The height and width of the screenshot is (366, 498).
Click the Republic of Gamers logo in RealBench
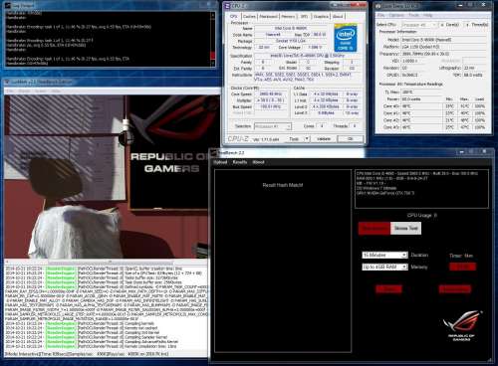click(462, 325)
